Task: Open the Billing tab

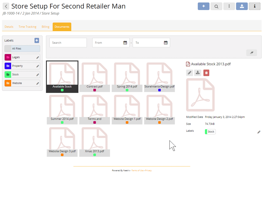Action: pos(45,27)
